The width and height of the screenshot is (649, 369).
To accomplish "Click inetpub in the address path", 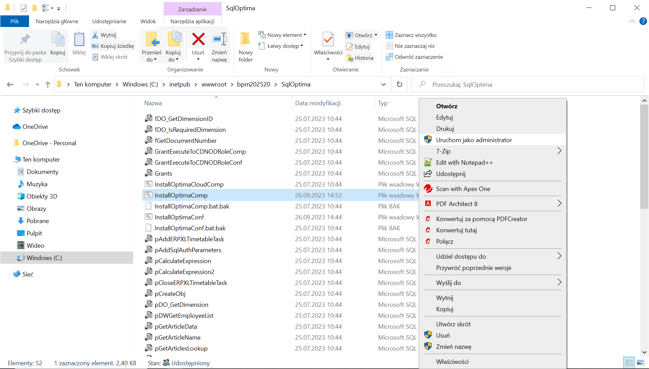I will (x=180, y=84).
